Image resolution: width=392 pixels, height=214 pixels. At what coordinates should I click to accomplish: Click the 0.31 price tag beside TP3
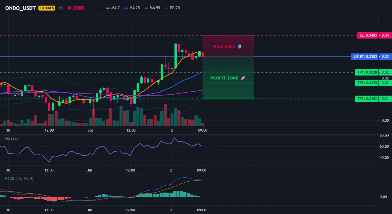[385, 99]
